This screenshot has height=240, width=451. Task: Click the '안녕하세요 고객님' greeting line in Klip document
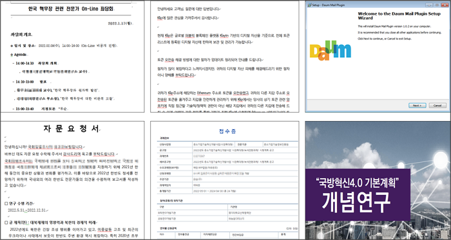188,9
